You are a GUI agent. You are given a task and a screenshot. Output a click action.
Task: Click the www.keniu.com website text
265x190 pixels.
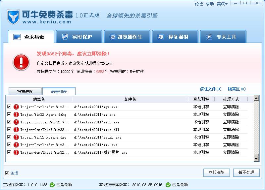(47, 22)
